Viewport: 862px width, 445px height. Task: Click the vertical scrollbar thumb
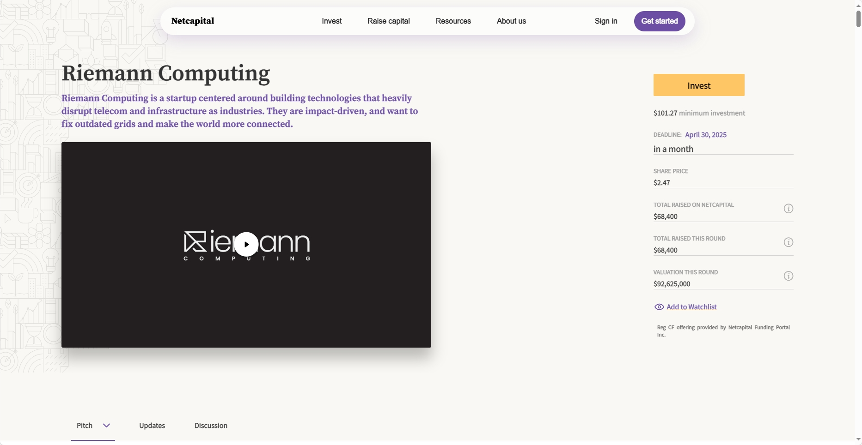coord(858,19)
